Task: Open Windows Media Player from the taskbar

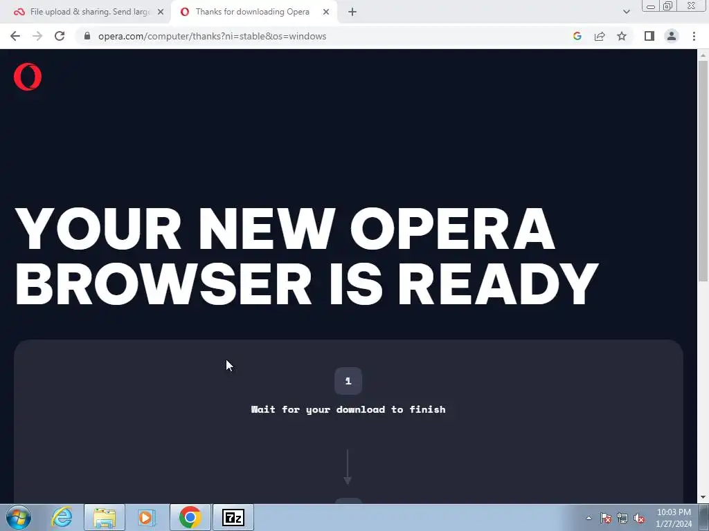Action: 147,517
